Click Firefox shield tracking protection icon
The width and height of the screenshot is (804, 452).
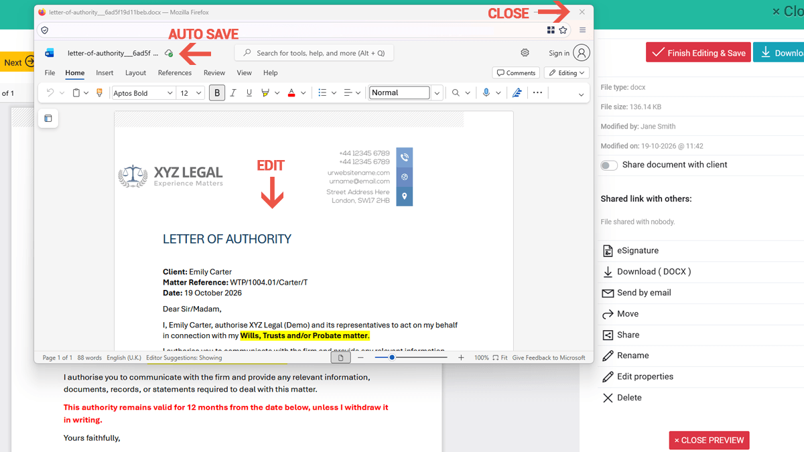click(x=44, y=30)
